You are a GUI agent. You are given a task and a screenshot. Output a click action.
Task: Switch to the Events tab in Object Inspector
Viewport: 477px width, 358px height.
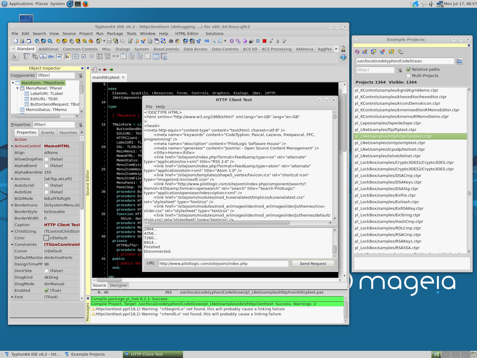(x=48, y=132)
